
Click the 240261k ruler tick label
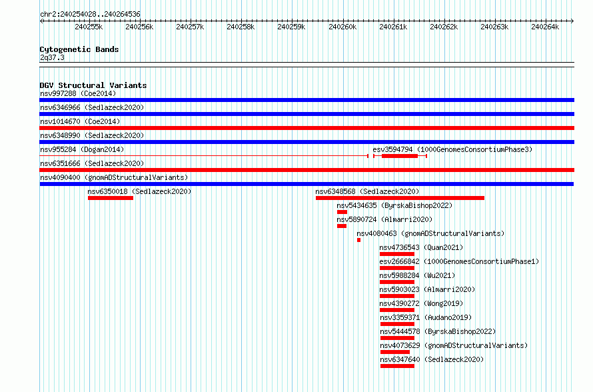click(393, 27)
